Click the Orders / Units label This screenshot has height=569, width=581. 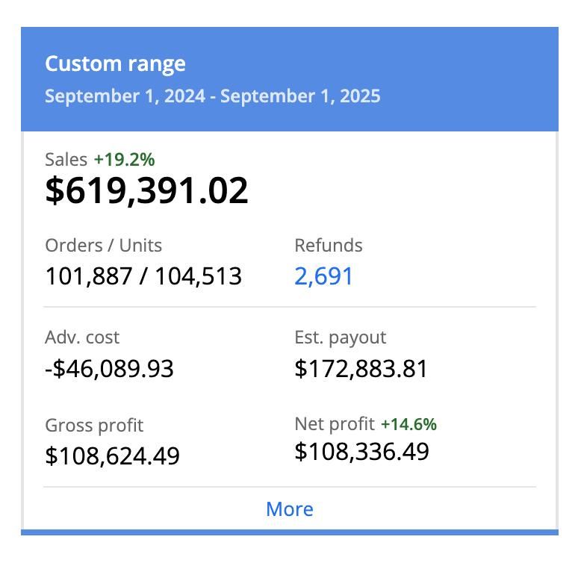[x=103, y=246]
